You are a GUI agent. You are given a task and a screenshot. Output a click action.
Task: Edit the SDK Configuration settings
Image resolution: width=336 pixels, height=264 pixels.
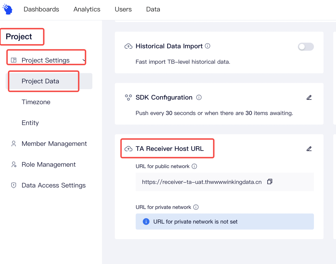pyautogui.click(x=309, y=97)
